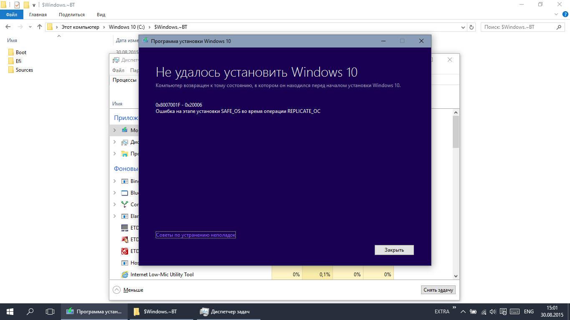
Task: Select the Efi folder
Action: (18, 61)
